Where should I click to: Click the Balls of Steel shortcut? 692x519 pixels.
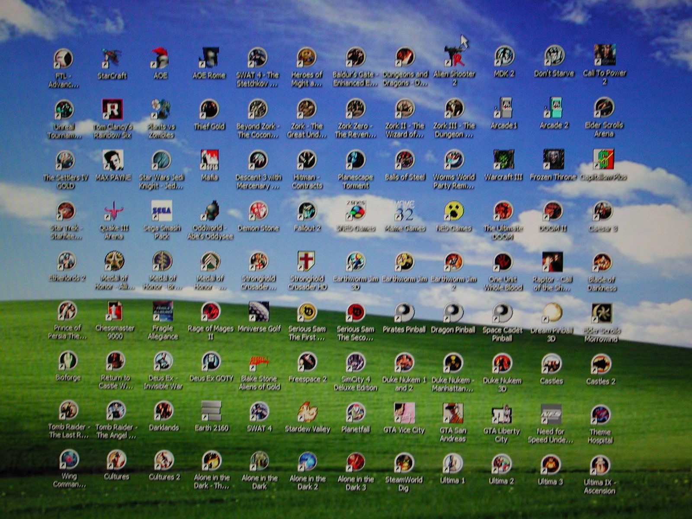pyautogui.click(x=405, y=160)
